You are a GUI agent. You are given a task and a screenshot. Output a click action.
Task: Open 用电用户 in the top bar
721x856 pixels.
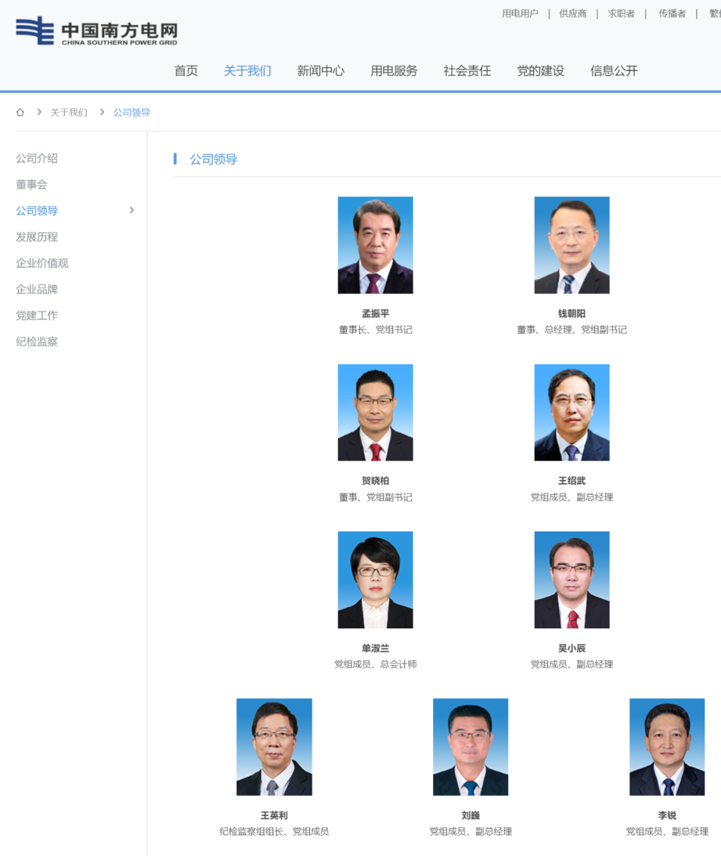(x=520, y=13)
